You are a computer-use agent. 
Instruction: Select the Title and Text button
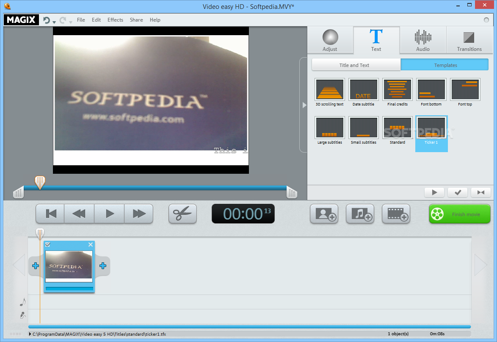tap(356, 65)
